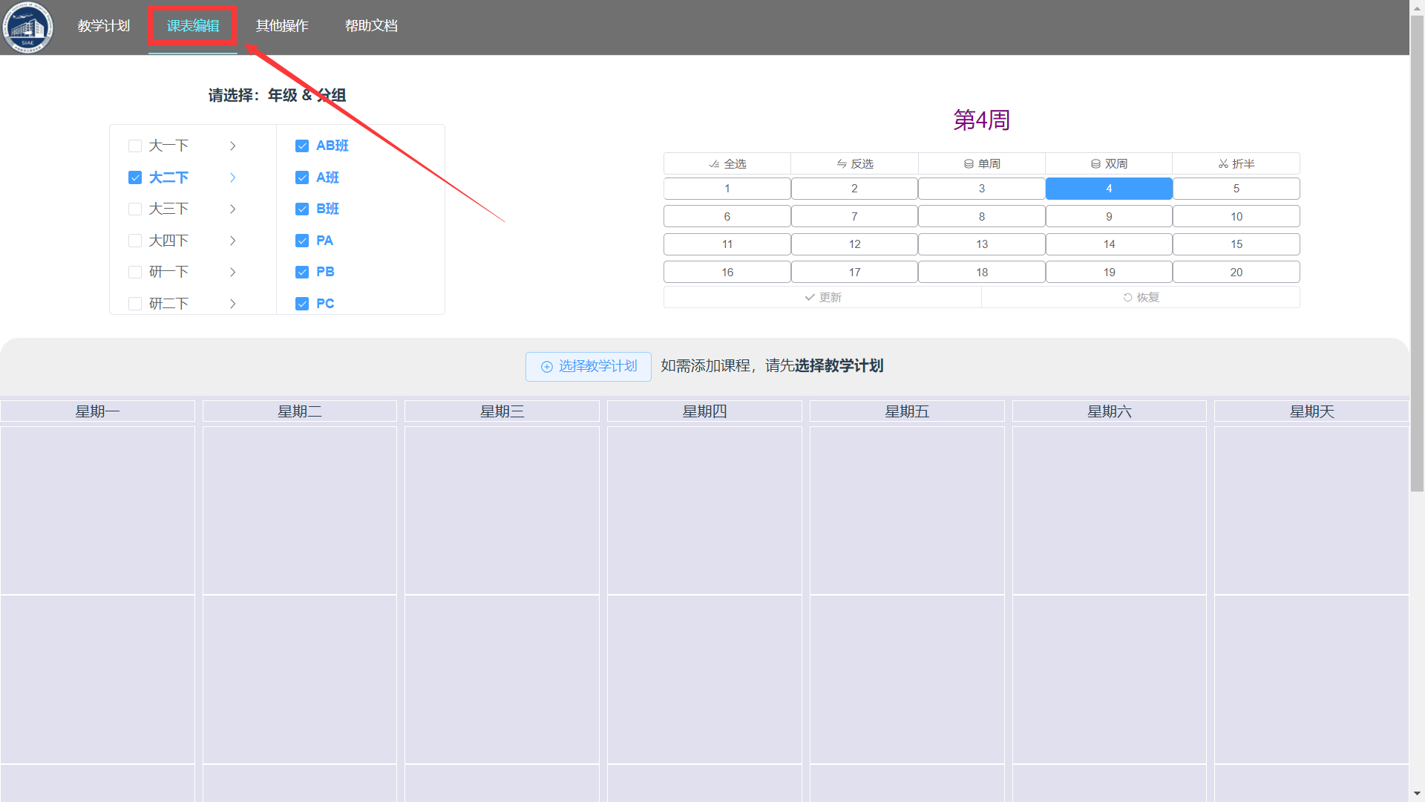This screenshot has width=1425, height=802.
Task: Click the 全选 select-all button
Action: [x=727, y=163]
